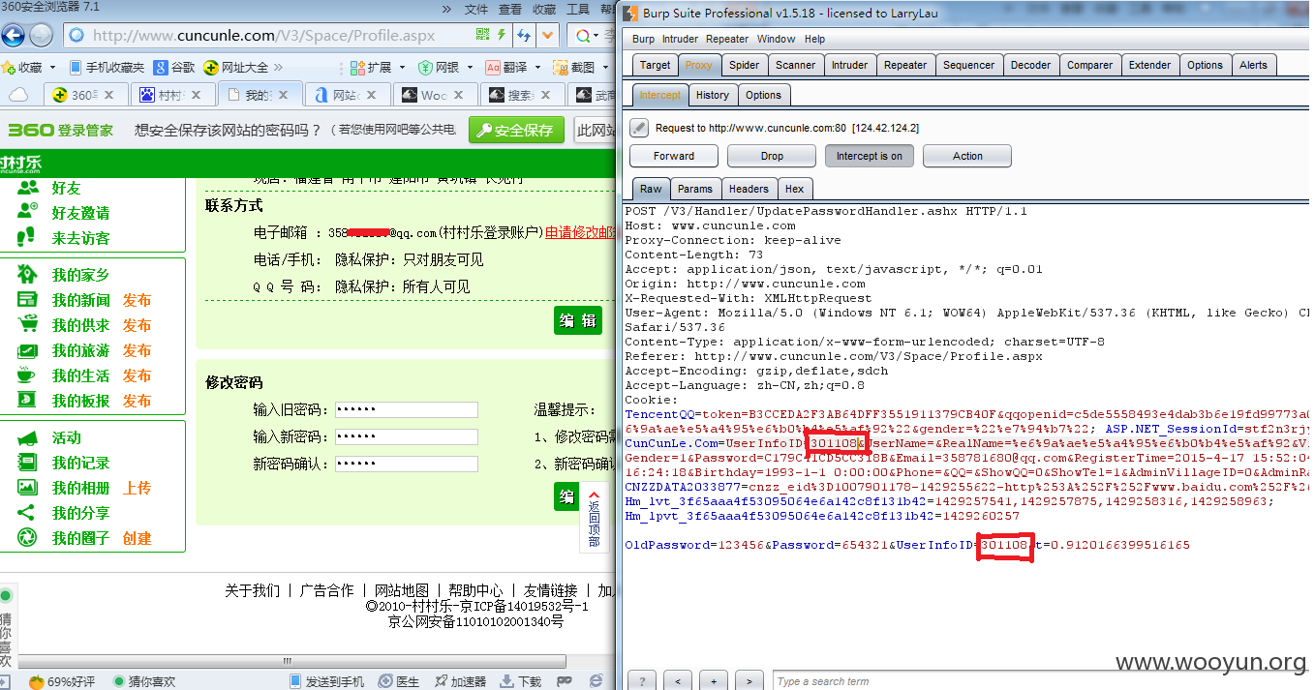Click the 我的分享 share icon
This screenshot has height=690, width=1315.
click(x=27, y=513)
